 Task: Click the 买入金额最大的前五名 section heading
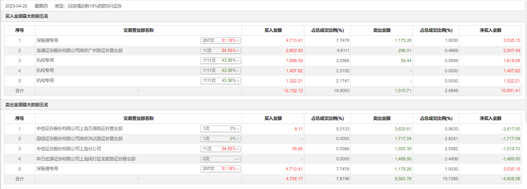(27, 16)
